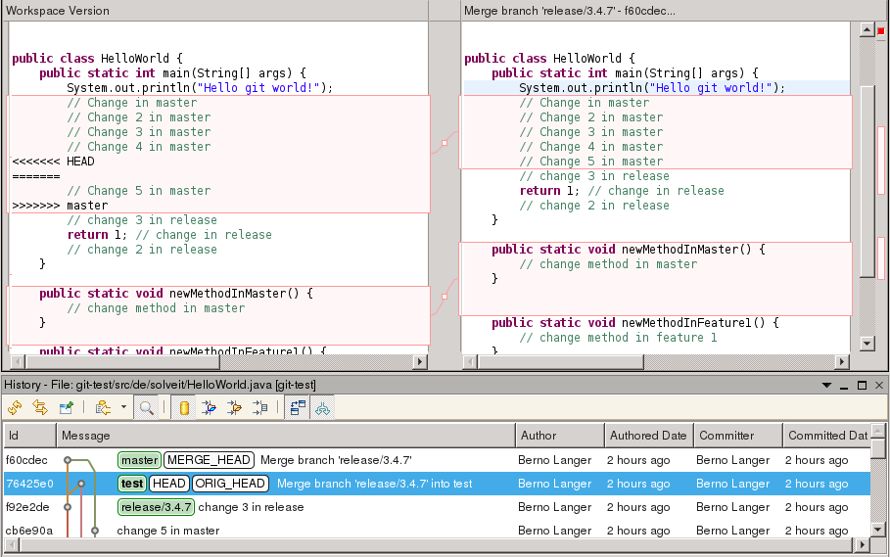The height and width of the screenshot is (557, 890).
Task: Select the resource-only changes filter icon
Action: click(259, 408)
